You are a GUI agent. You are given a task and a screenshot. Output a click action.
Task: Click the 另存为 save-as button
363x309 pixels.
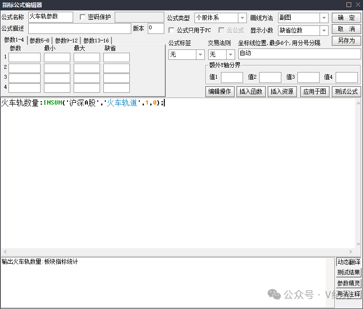(x=346, y=41)
